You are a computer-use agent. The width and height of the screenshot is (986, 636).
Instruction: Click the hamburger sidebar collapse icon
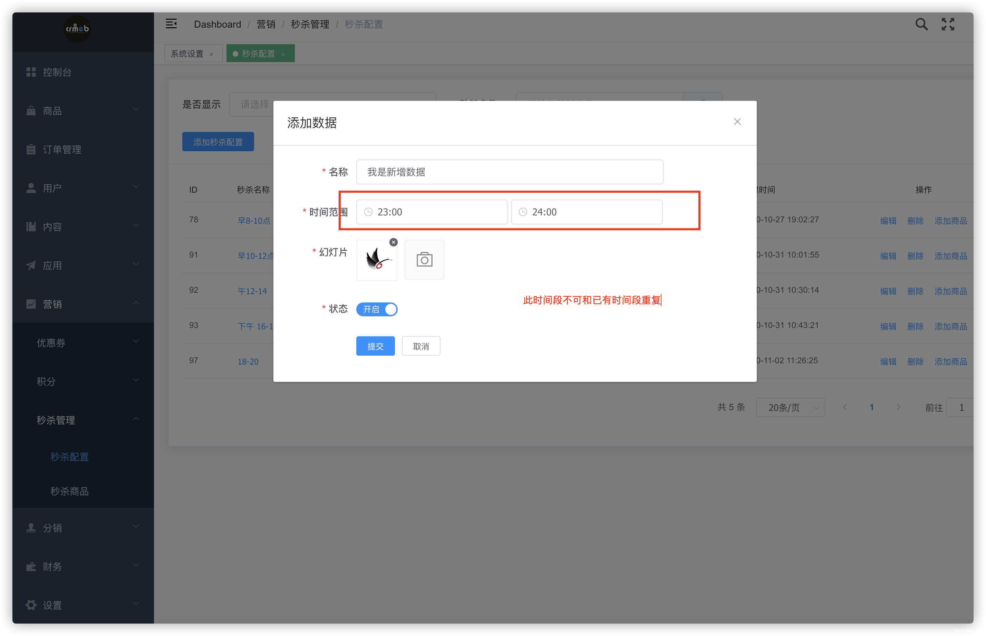(171, 24)
